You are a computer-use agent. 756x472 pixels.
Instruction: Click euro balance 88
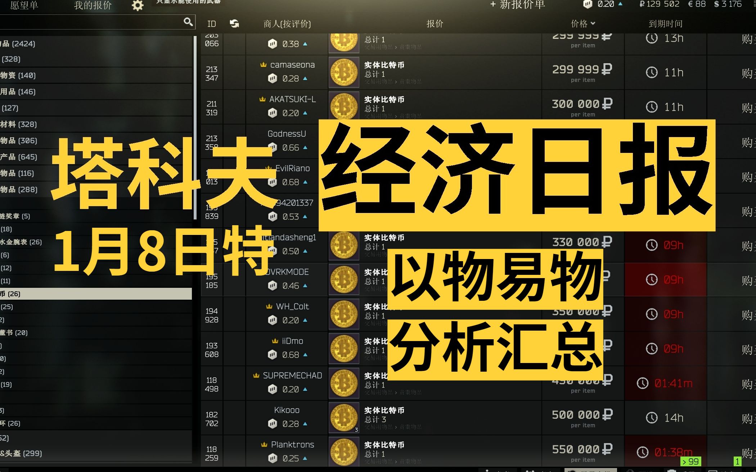coord(697,4)
